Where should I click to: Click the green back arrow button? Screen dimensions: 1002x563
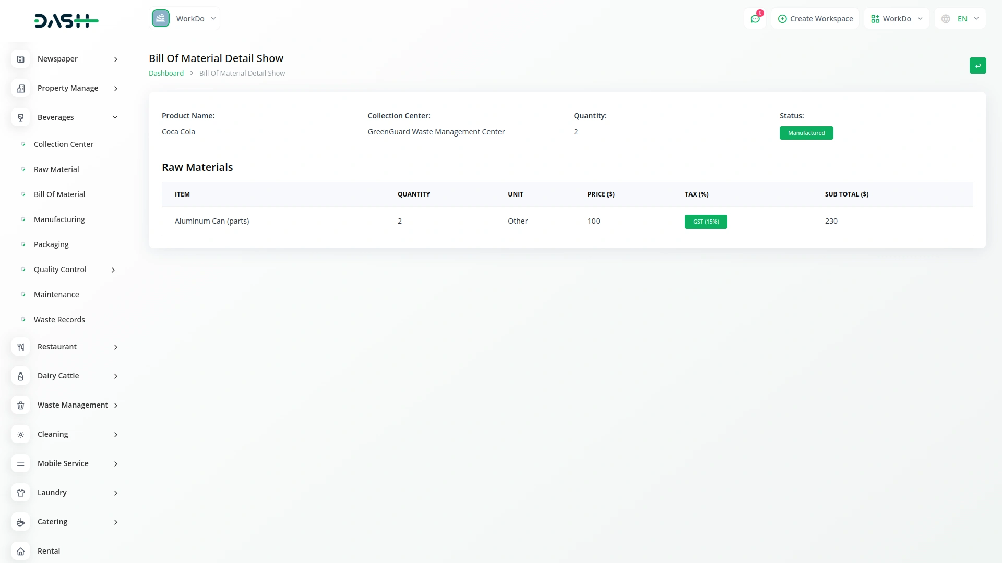(977, 66)
